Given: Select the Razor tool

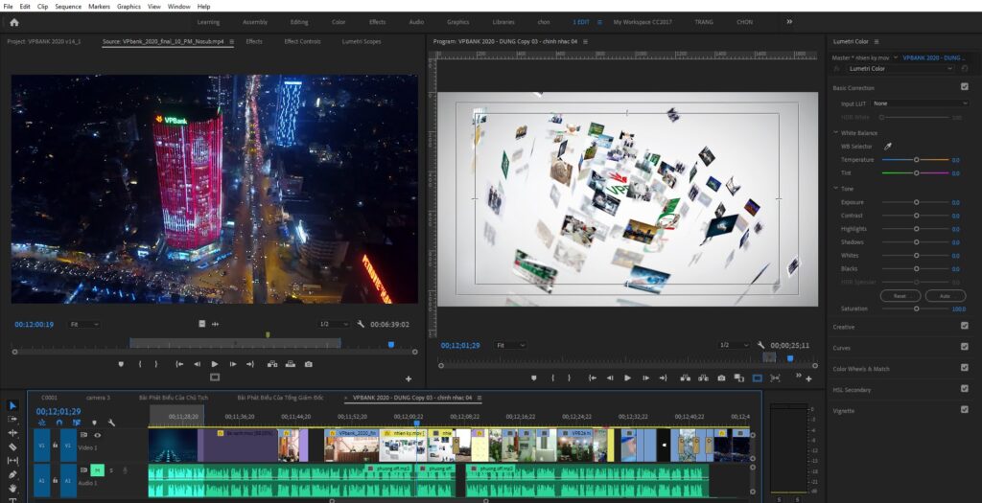Looking at the screenshot, I should [x=12, y=446].
